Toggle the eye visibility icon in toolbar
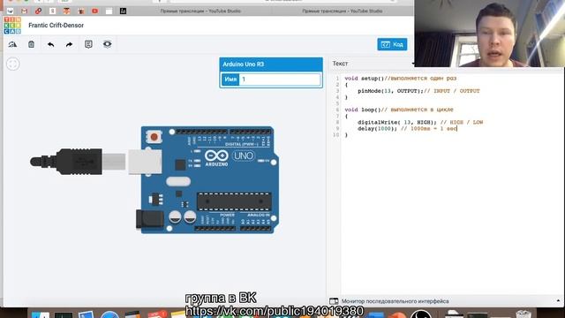 click(x=107, y=44)
